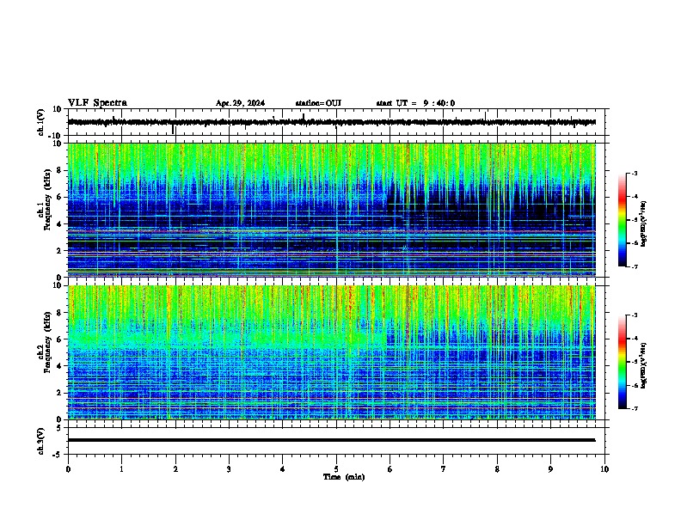Click the "6" tick on ch.2 frequency axis

(x=60, y=339)
